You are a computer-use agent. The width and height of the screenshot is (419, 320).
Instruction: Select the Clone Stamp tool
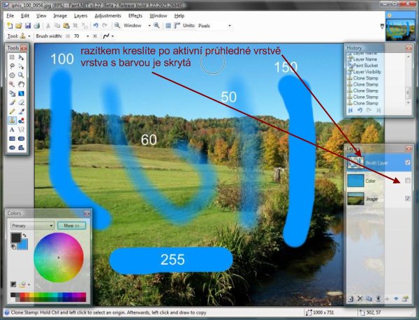click(x=12, y=120)
